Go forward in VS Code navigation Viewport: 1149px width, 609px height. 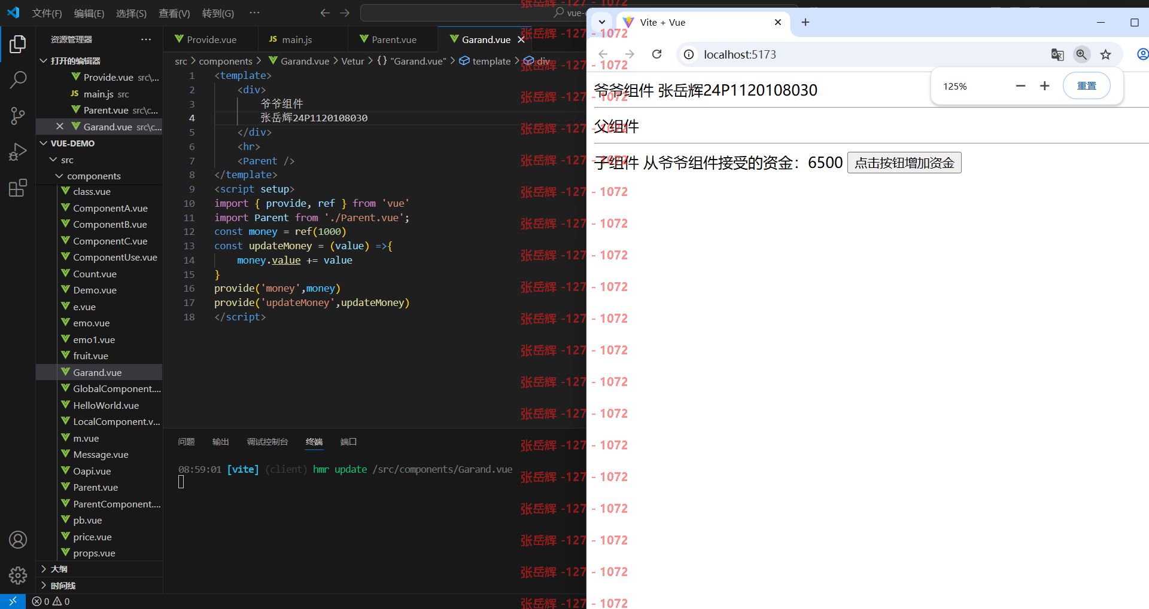[x=345, y=13]
